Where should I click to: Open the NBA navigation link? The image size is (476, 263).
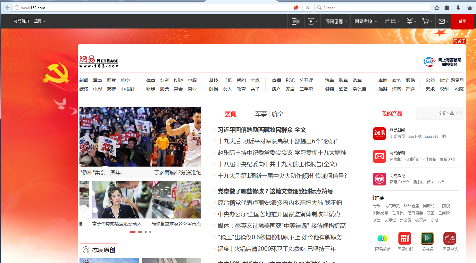(179, 80)
